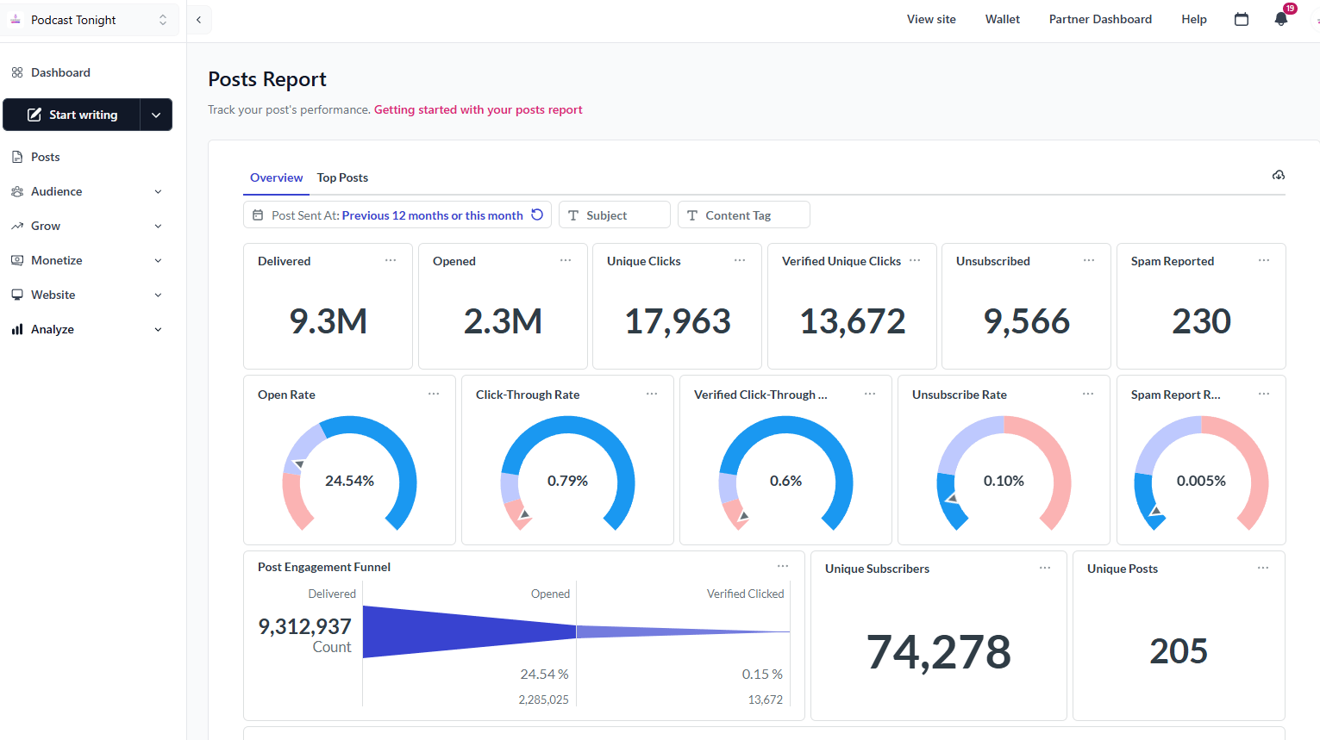Switch to the Top Posts tab
The image size is (1320, 740).
click(342, 177)
